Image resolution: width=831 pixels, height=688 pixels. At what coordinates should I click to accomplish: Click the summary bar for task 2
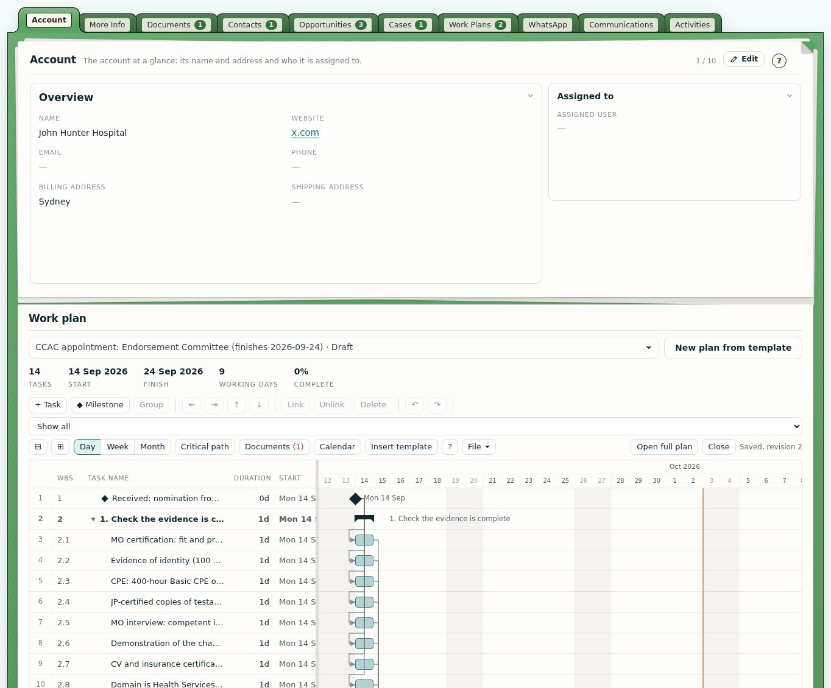[364, 519]
